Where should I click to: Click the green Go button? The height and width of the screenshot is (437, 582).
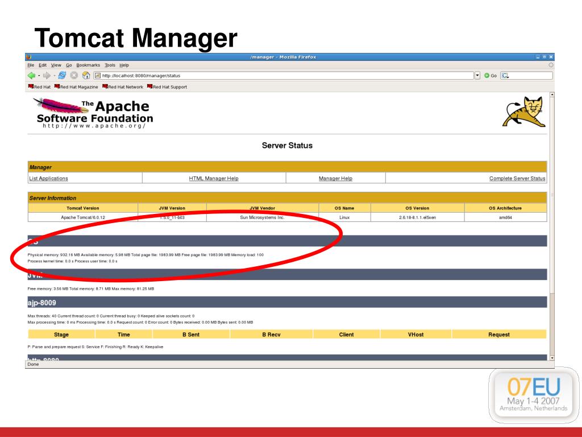pos(490,76)
